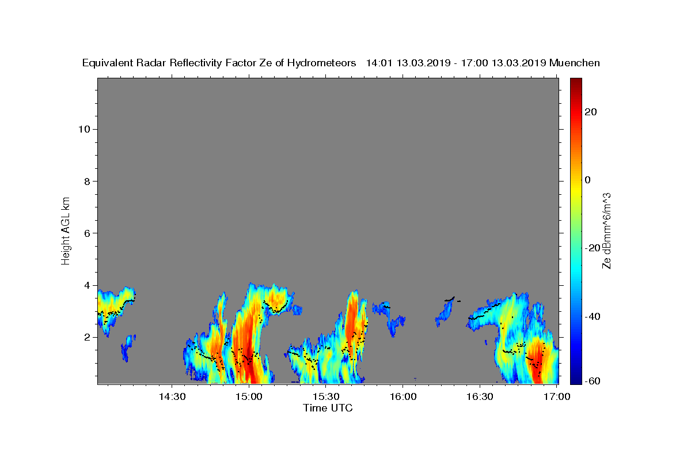
Task: Click the dark blue bottom of the colorbar
Action: [576, 379]
